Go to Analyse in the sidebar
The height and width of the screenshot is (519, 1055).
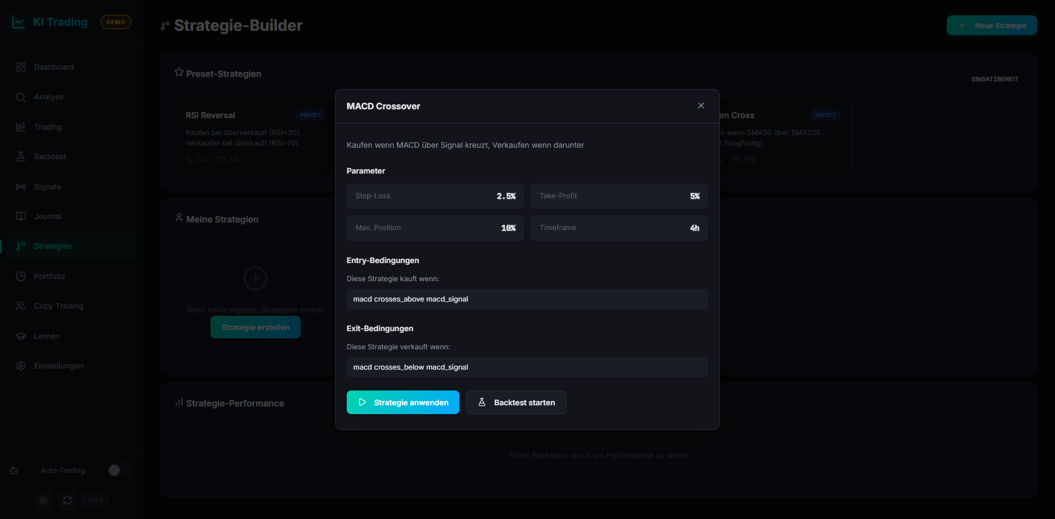[x=48, y=97]
